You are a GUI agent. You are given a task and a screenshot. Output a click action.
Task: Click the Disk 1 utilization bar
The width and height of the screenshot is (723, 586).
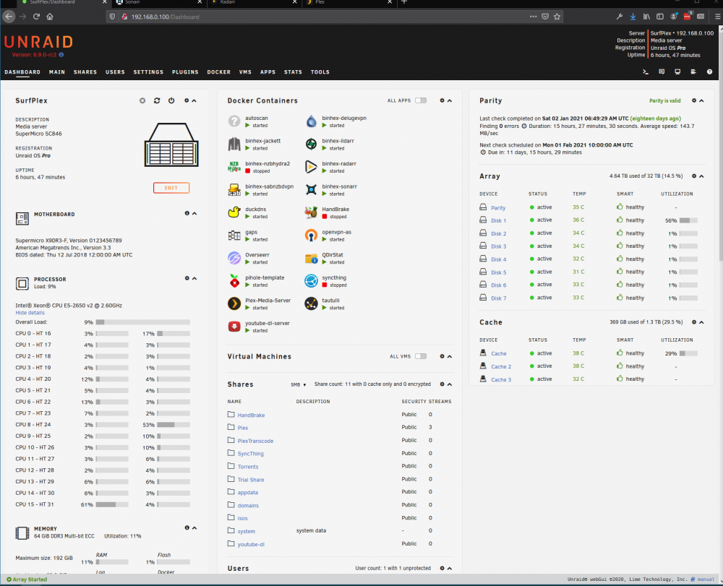[688, 220]
